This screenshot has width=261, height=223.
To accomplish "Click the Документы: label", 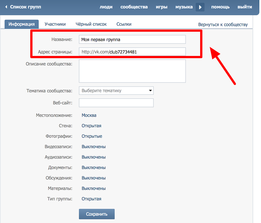I will (60, 168).
